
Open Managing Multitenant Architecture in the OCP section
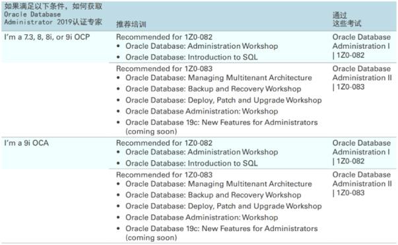(218, 78)
